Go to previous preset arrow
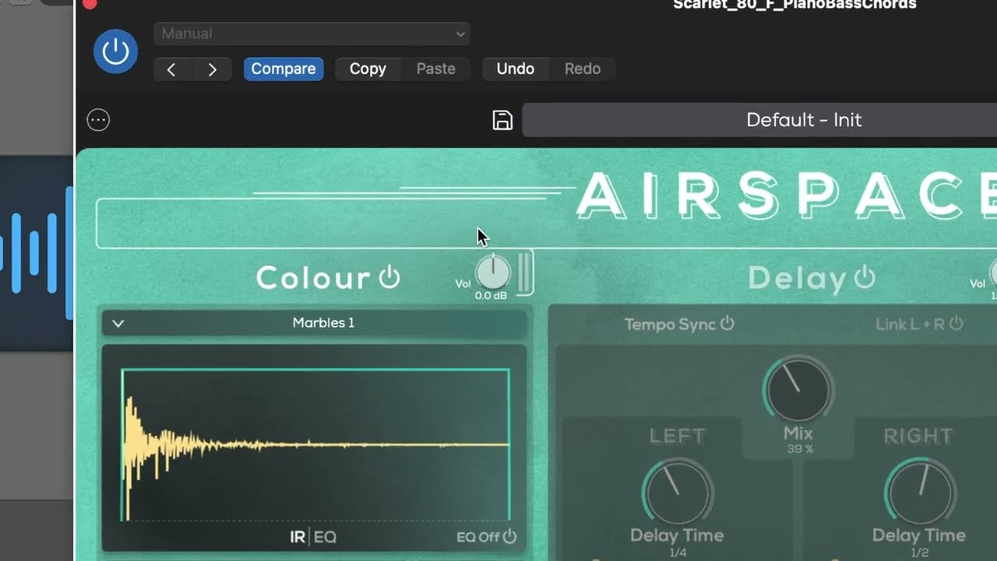 point(171,69)
